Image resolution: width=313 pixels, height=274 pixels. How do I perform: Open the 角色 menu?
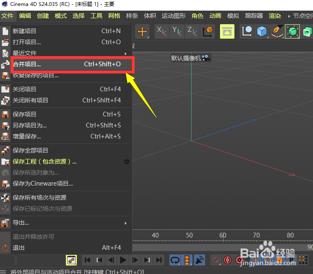point(197,16)
